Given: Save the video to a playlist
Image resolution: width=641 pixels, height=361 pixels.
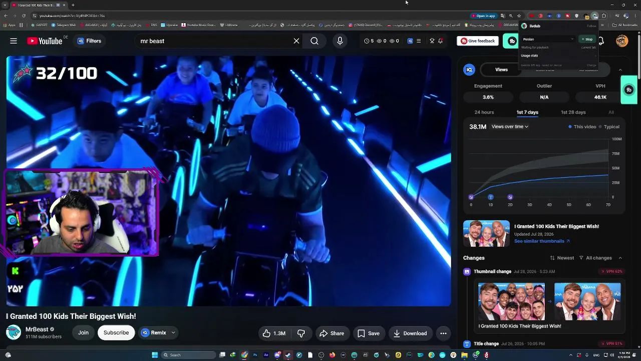Looking at the screenshot, I should click(x=369, y=333).
